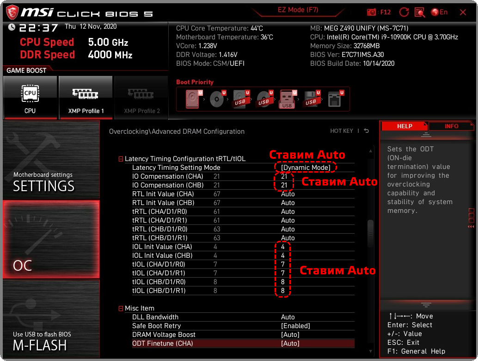This screenshot has height=361, width=478.
Task: Click the date Thu 12 Nov, 2020
Action: [91, 26]
